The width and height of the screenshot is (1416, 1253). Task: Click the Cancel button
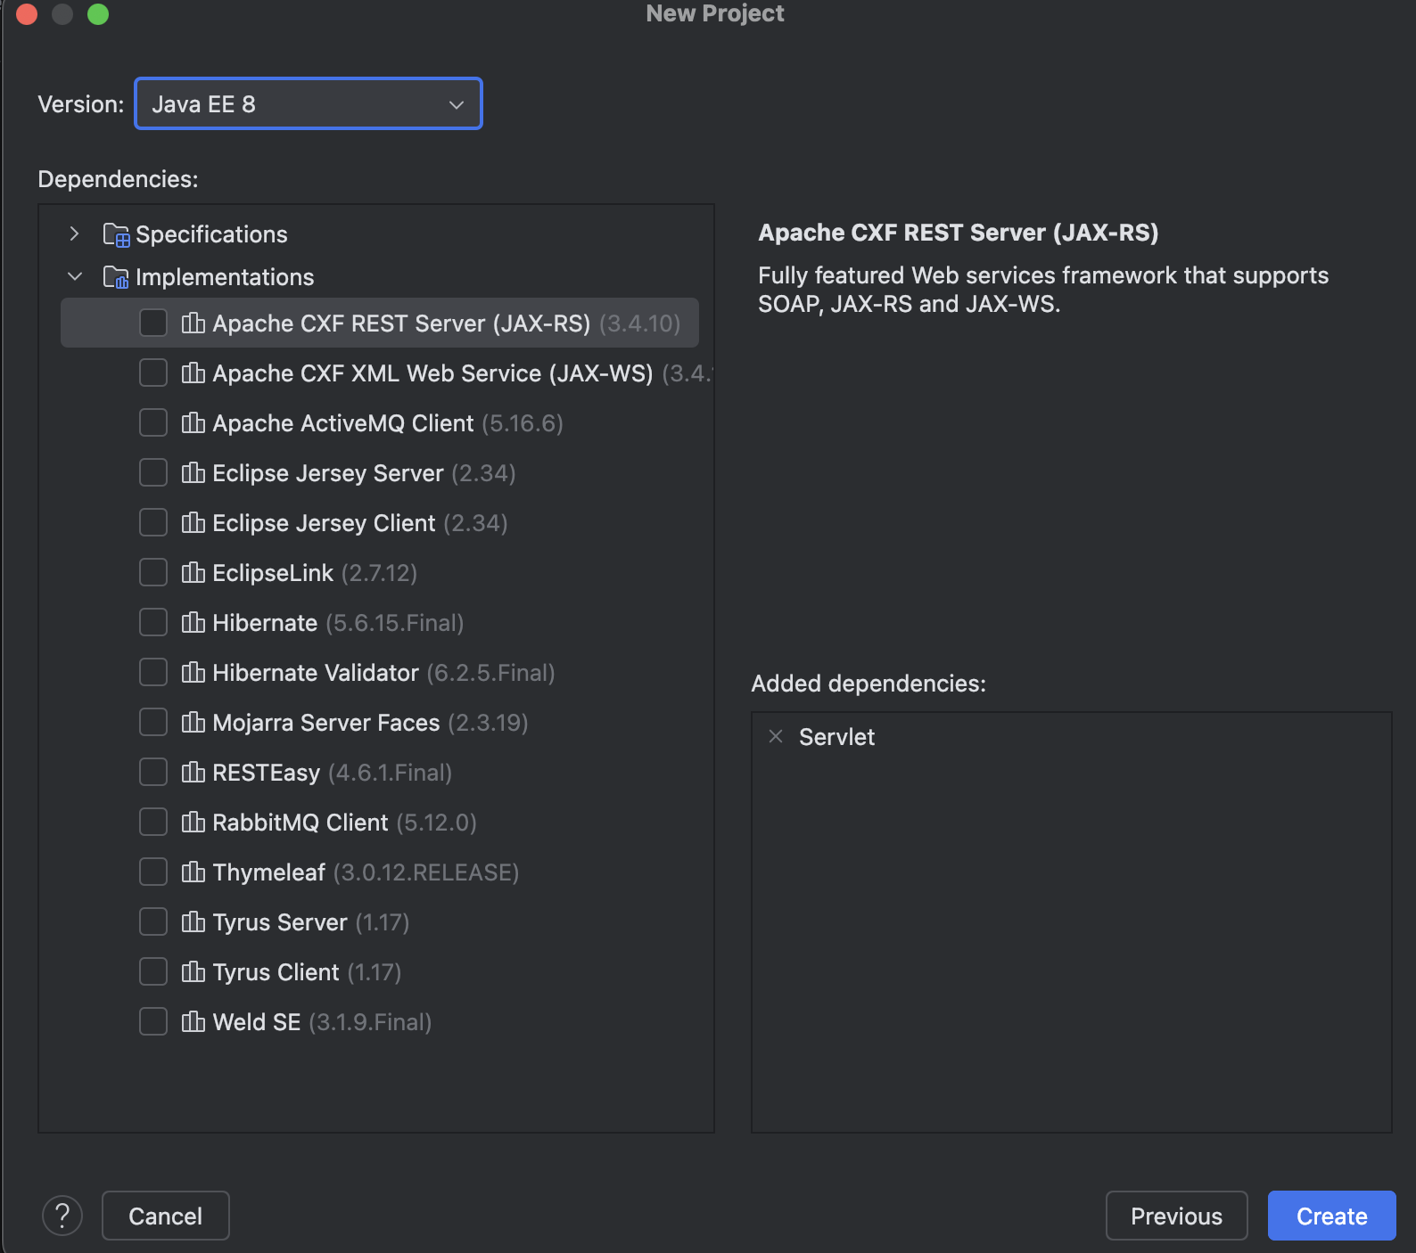pyautogui.click(x=166, y=1216)
